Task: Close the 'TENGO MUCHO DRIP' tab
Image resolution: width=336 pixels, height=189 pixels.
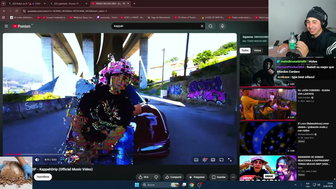Action: click(128, 4)
